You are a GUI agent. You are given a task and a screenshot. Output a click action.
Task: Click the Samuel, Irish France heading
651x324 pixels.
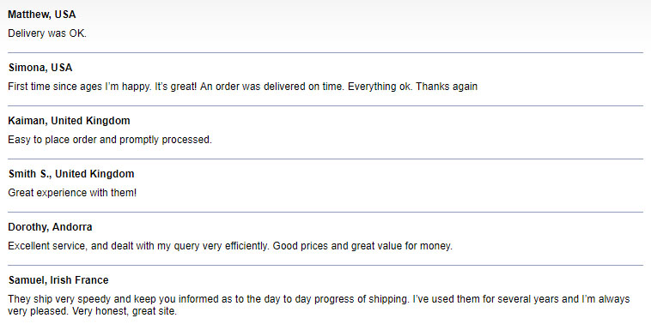(x=58, y=280)
